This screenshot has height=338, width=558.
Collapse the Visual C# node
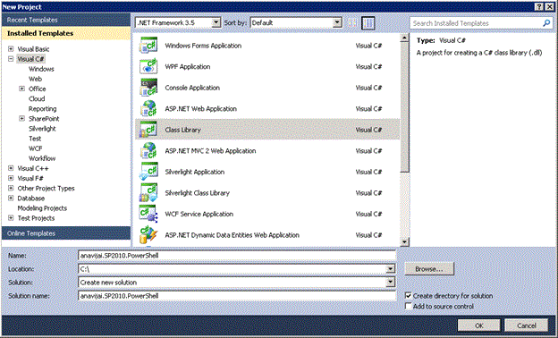[x=11, y=59]
